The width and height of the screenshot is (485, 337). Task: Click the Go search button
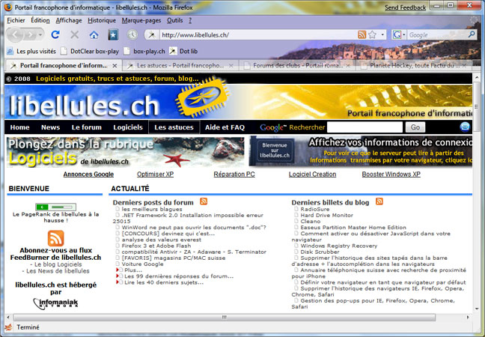(x=415, y=127)
